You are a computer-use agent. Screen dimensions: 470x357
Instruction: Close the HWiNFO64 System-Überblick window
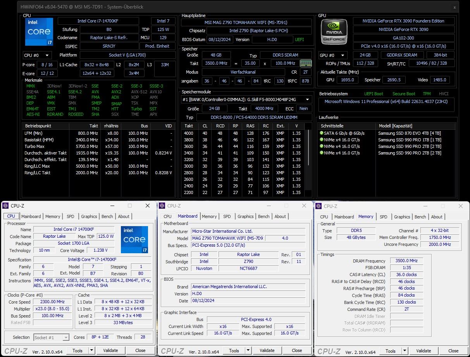coord(455,7)
